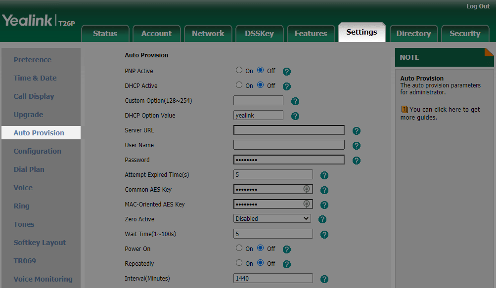Set DHCP Active to On
The image size is (496, 288).
pyautogui.click(x=239, y=85)
